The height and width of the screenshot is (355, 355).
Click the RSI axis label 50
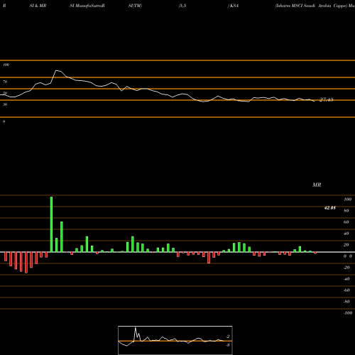coord(5,93)
